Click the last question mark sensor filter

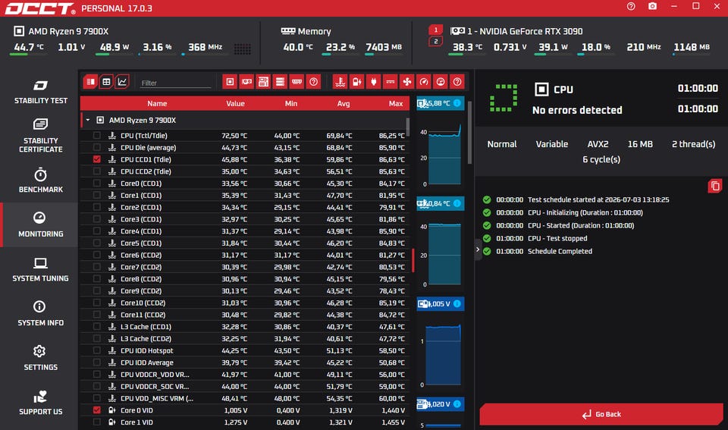click(457, 82)
